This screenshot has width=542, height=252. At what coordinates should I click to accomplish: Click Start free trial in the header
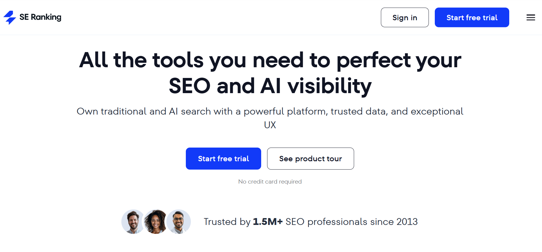[x=472, y=18]
